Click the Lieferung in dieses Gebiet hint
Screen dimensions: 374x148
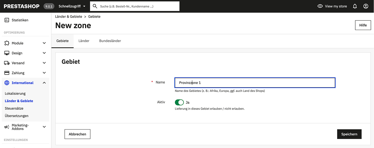210,109
